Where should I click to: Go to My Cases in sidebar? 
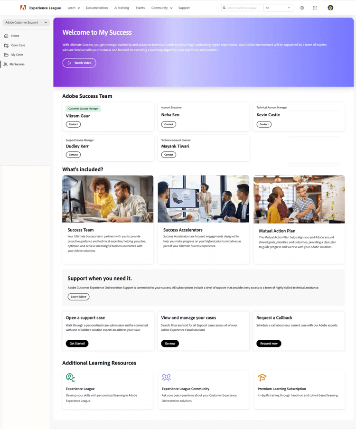[x=17, y=55]
